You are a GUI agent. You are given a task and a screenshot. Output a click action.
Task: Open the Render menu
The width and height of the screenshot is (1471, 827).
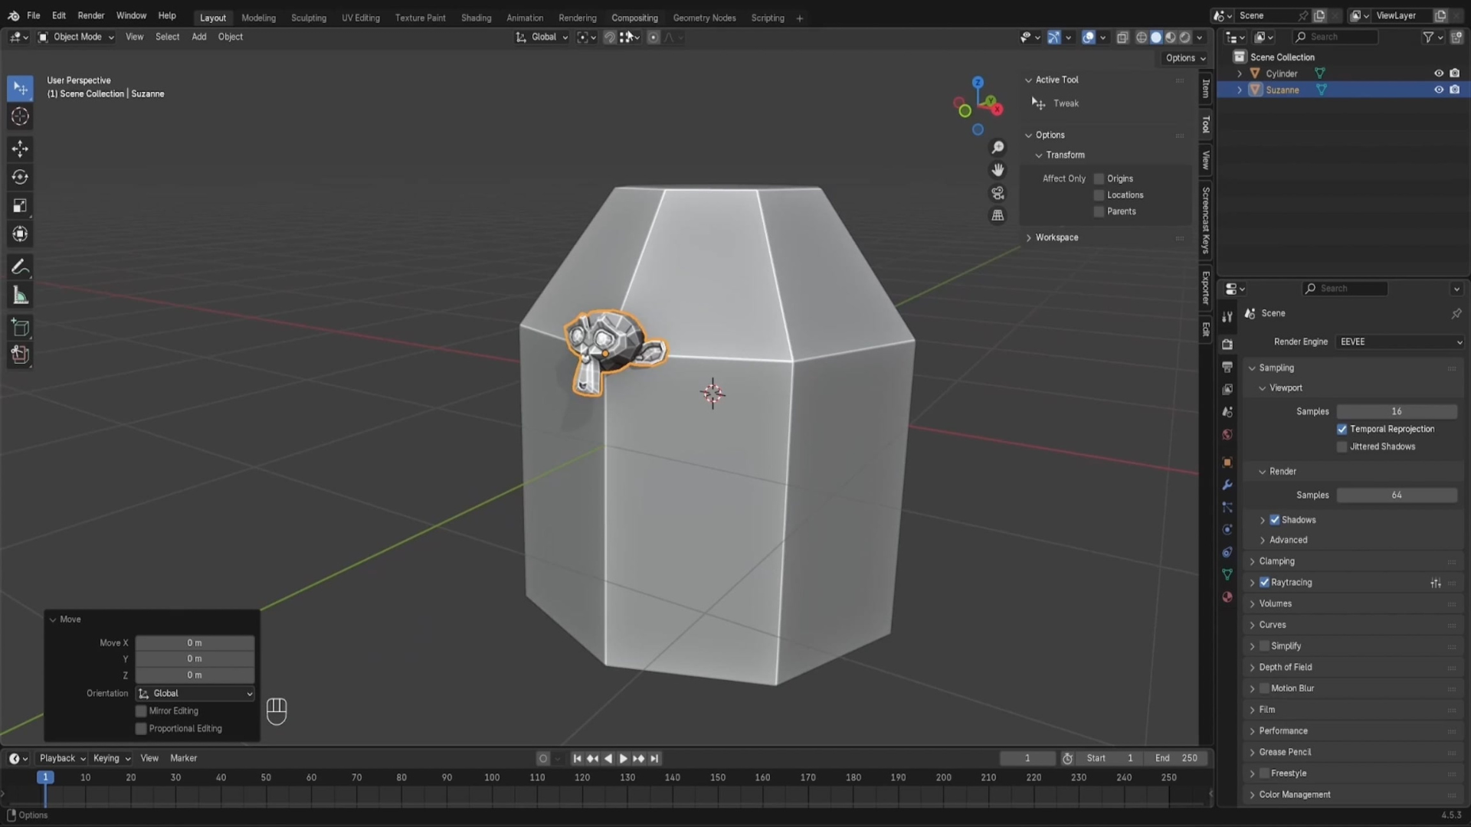90,15
